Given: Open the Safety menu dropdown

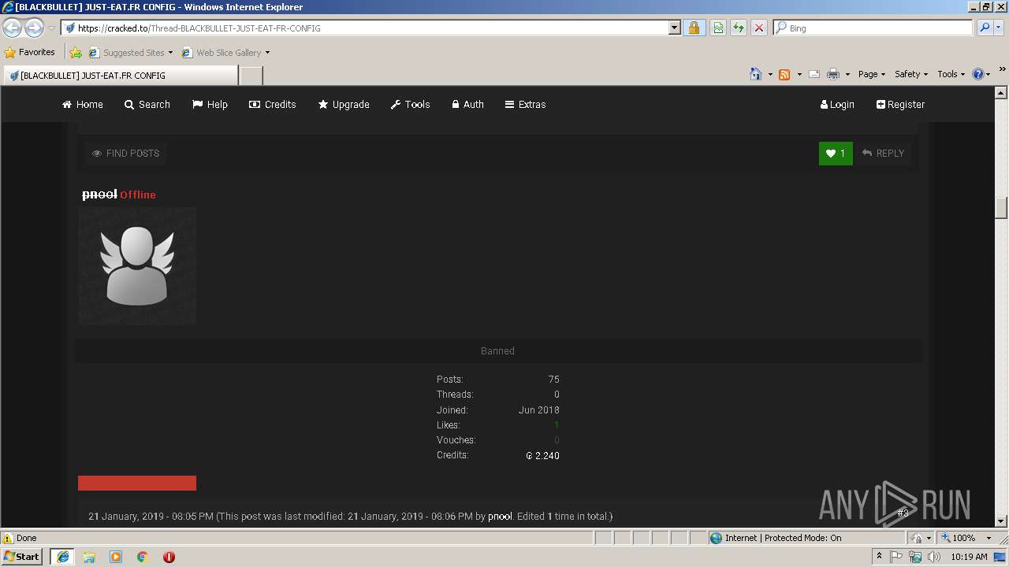Looking at the screenshot, I should [911, 74].
